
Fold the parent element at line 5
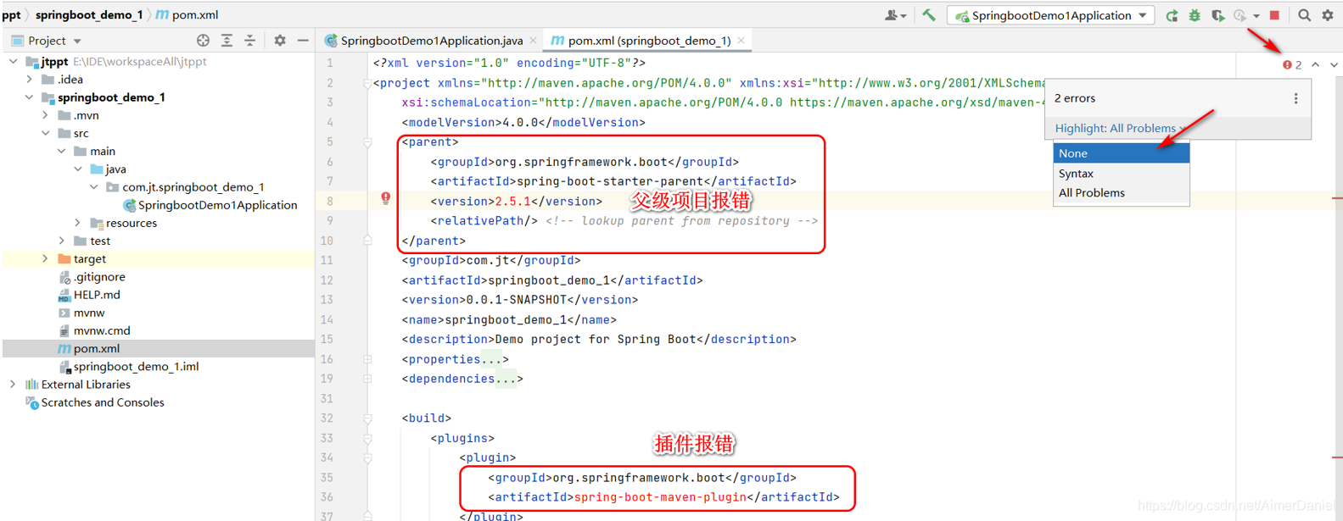click(367, 142)
